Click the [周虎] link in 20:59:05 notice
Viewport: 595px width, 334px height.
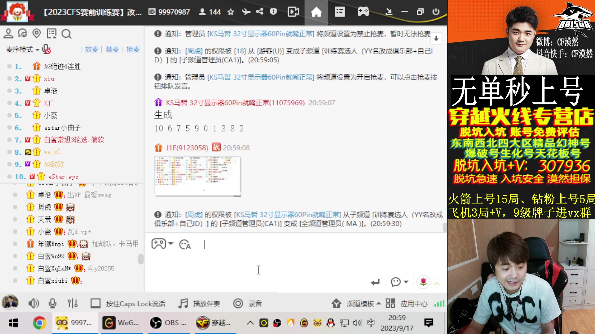(194, 51)
